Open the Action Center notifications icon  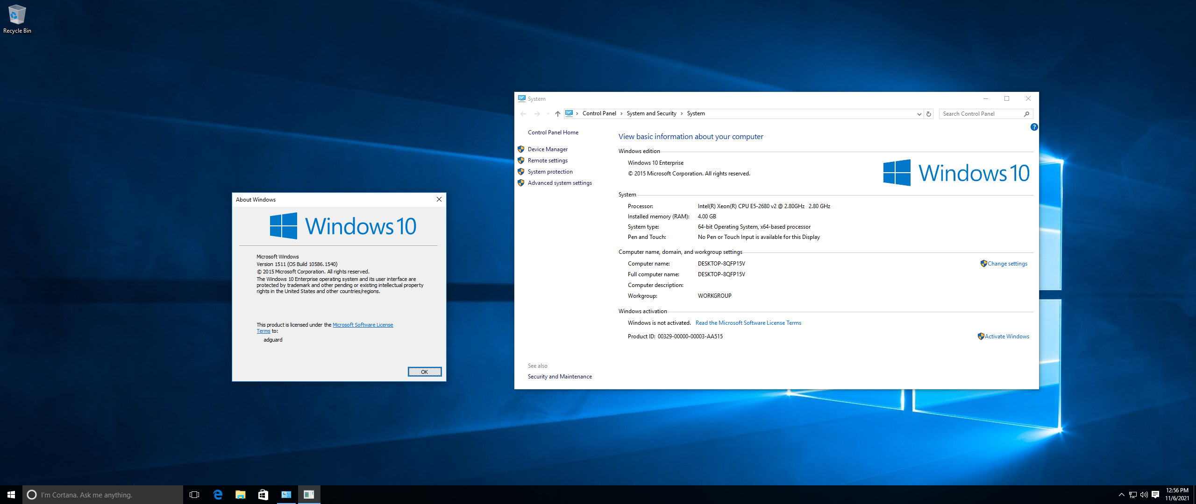1155,495
